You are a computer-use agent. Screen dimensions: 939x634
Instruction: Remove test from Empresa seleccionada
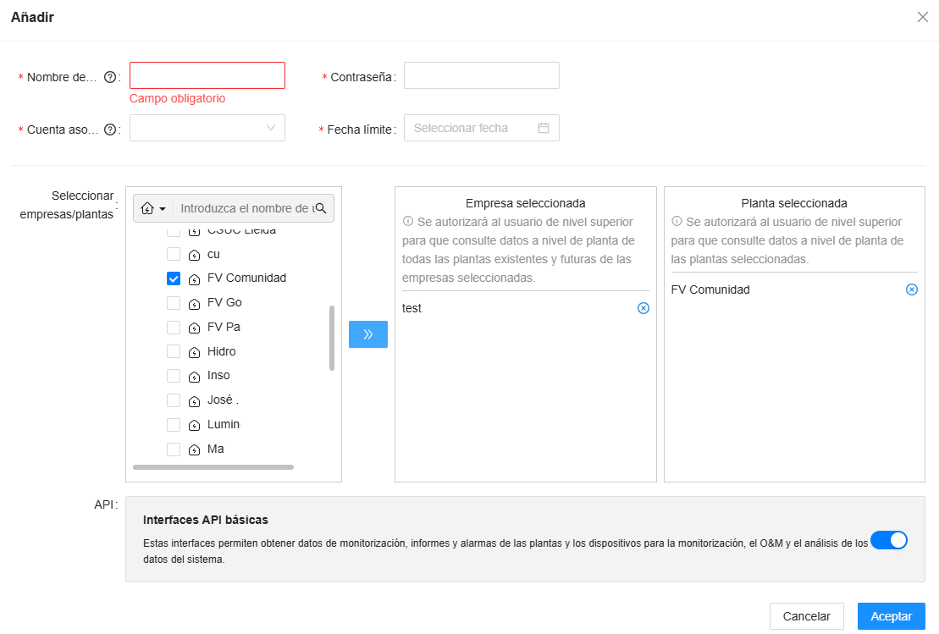[x=643, y=308]
